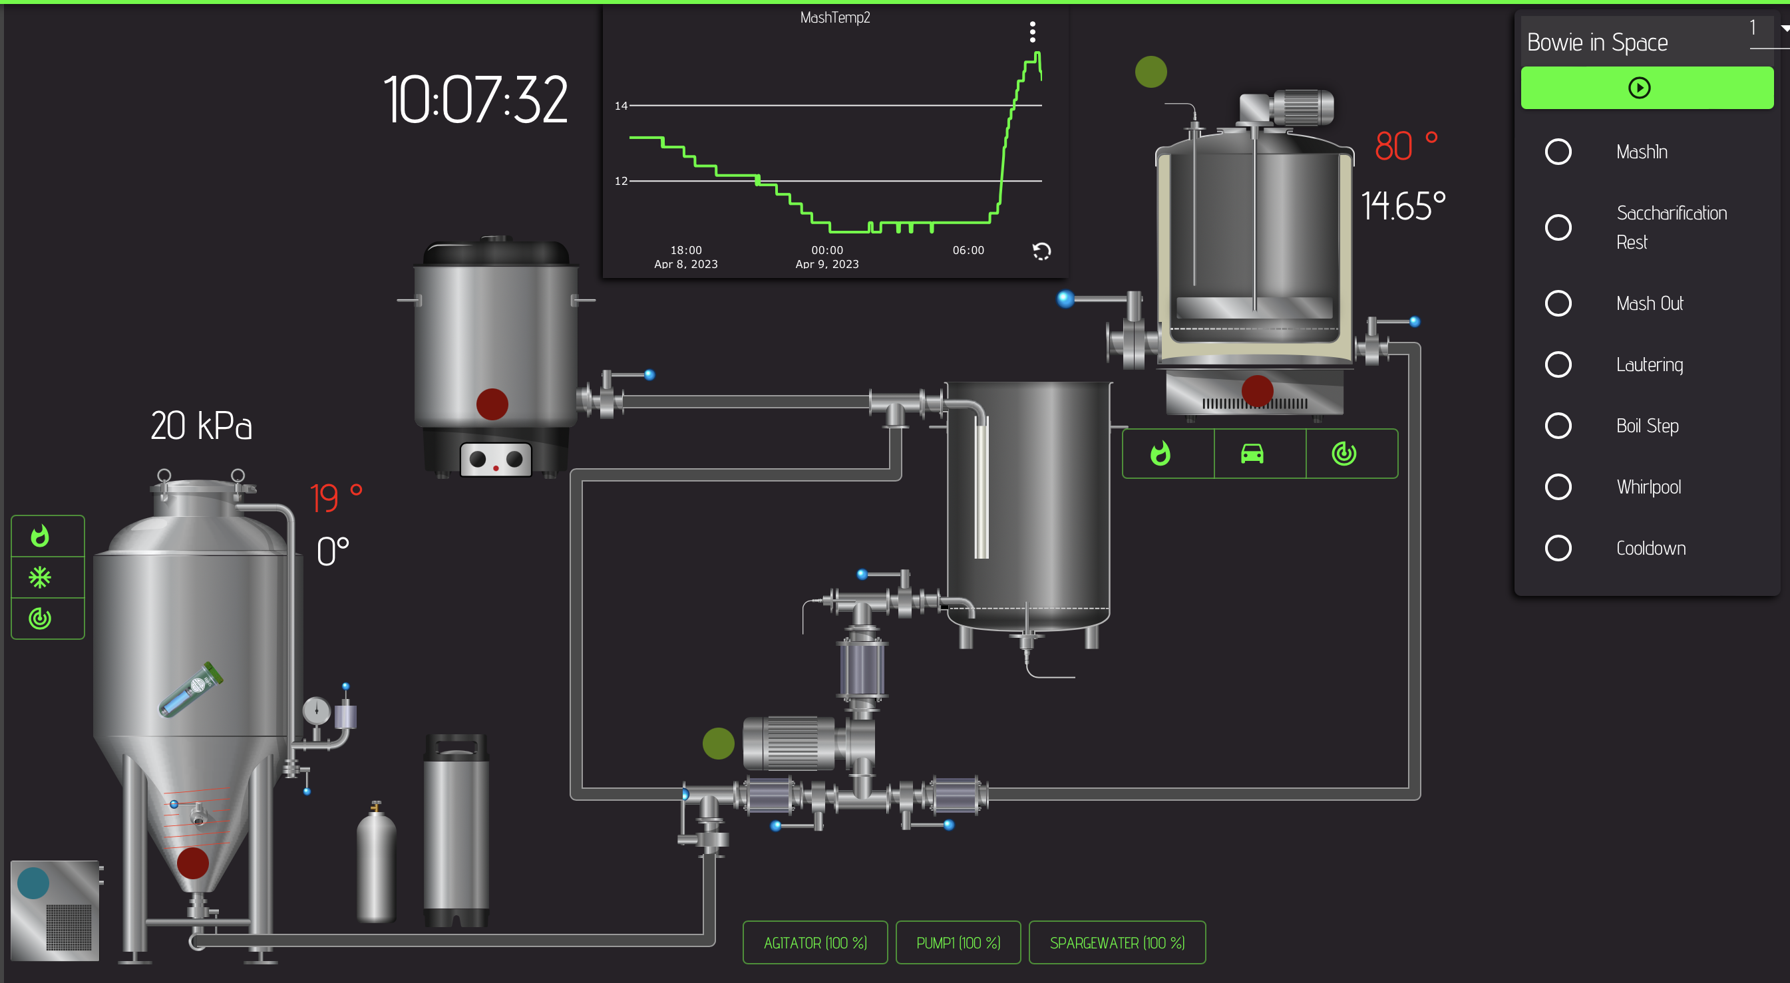Viewport: 1790px width, 983px height.
Task: Toggle the fermenter cooling snowflake icon
Action: click(41, 577)
